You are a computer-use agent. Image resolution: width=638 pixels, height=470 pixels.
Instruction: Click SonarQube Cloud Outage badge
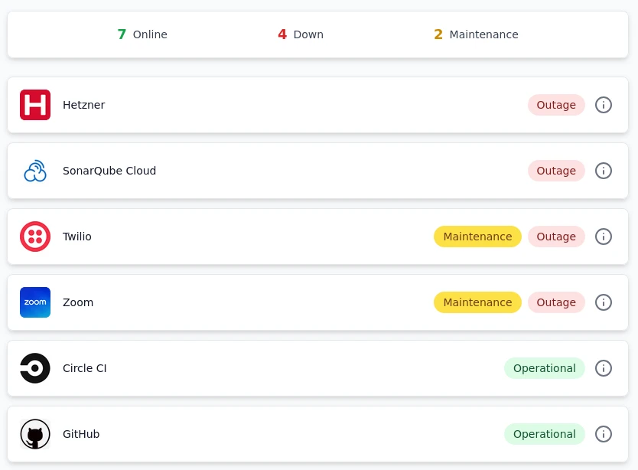click(x=556, y=171)
